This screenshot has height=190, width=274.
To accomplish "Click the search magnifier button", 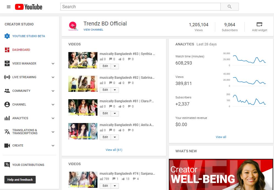I will (230, 7).
